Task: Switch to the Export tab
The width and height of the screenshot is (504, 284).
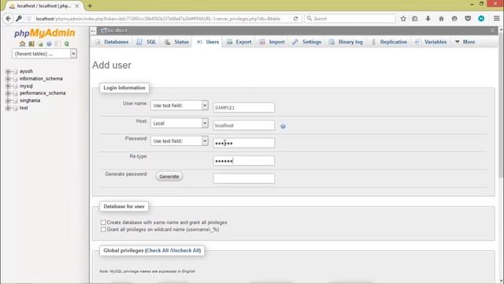Action: [239, 42]
